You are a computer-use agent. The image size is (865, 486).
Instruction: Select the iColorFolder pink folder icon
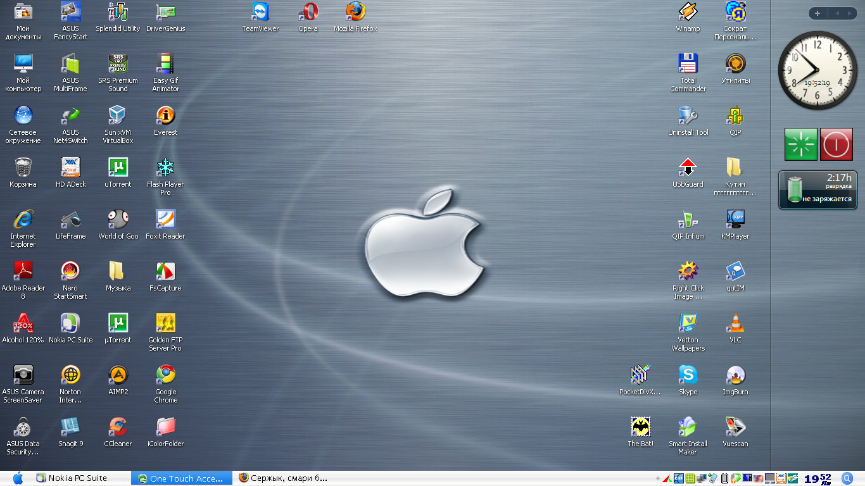pos(165,427)
